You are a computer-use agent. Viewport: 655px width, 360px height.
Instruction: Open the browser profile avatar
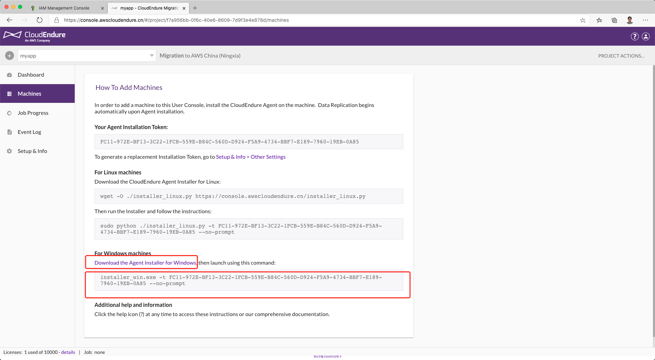click(x=630, y=20)
